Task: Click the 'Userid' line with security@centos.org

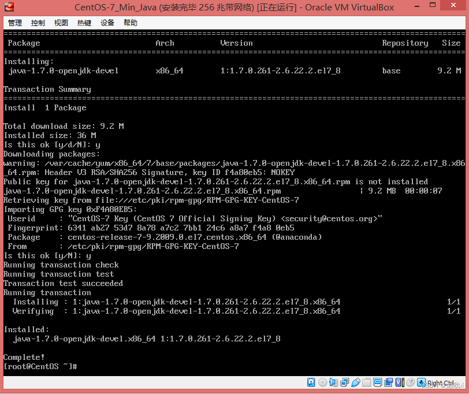Action: 195,218
